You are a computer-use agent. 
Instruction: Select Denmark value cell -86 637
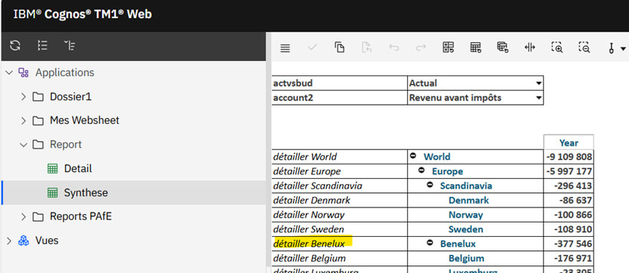[569, 201]
